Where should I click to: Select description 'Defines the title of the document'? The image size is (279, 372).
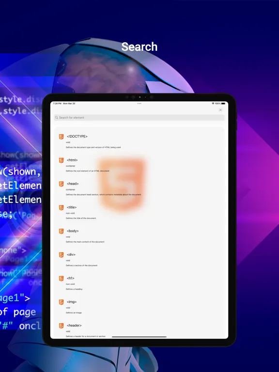pos(81,218)
